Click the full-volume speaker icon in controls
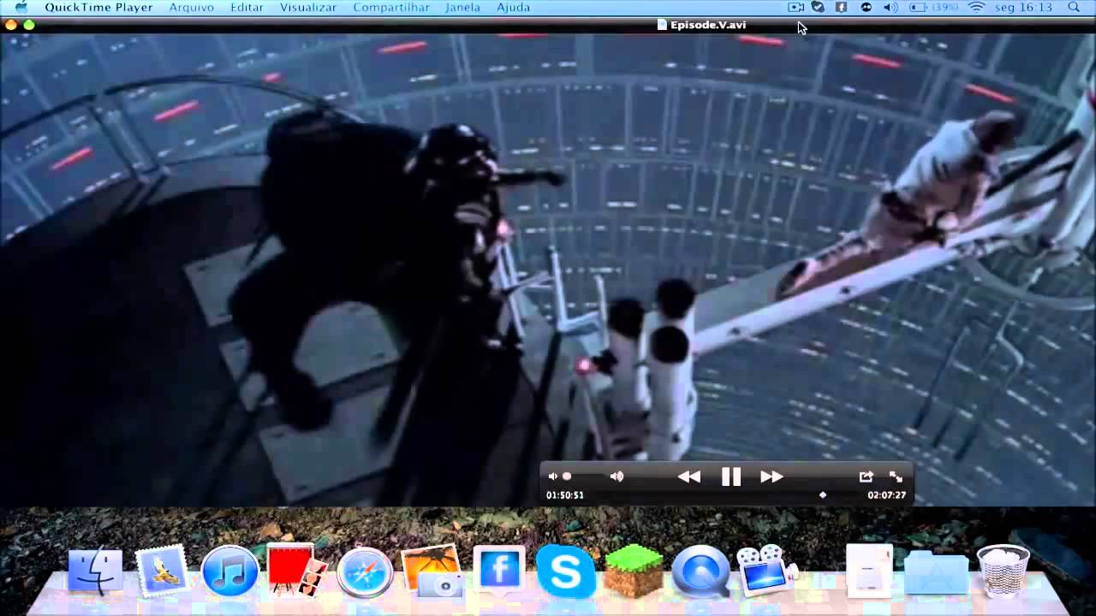 tap(616, 477)
